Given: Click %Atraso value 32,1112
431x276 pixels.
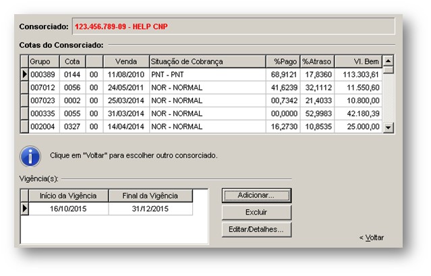Looking at the screenshot, I should pyautogui.click(x=317, y=88).
